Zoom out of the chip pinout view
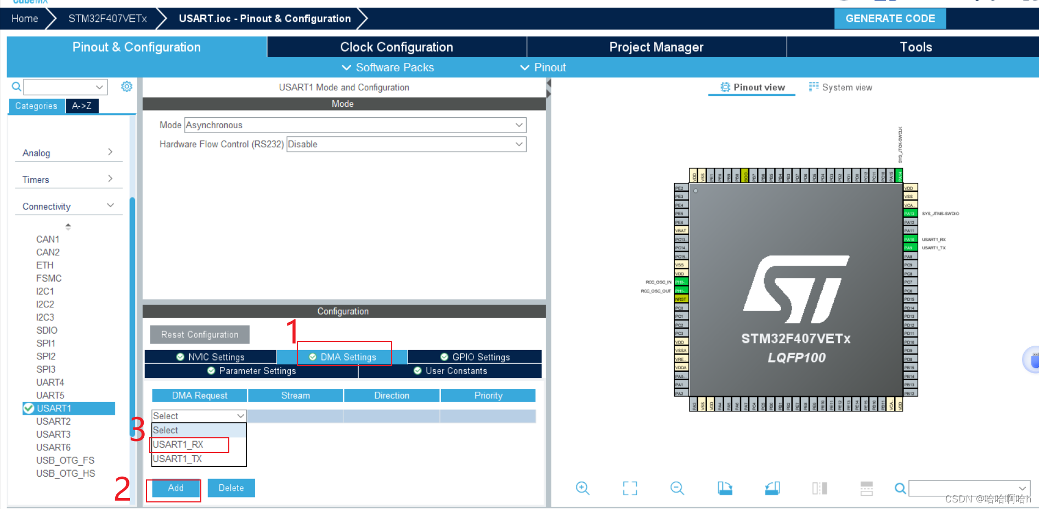This screenshot has height=509, width=1039. [x=677, y=488]
